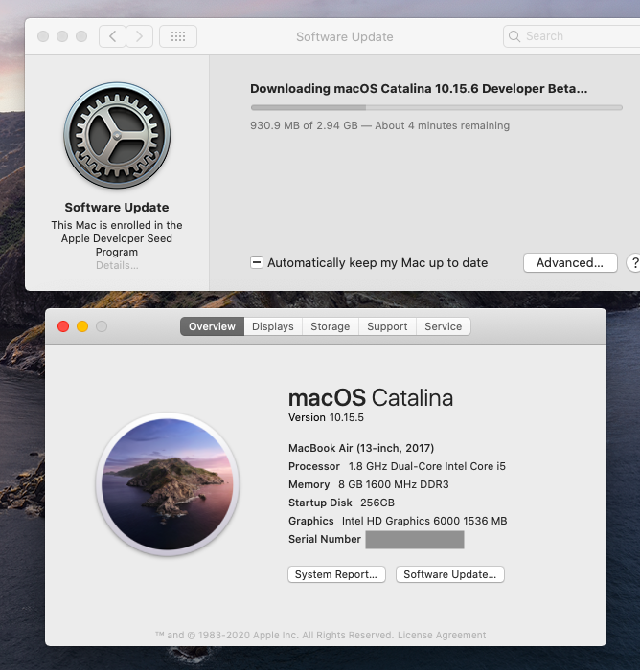Open help with the question mark button
This screenshot has height=670, width=640.
634,263
